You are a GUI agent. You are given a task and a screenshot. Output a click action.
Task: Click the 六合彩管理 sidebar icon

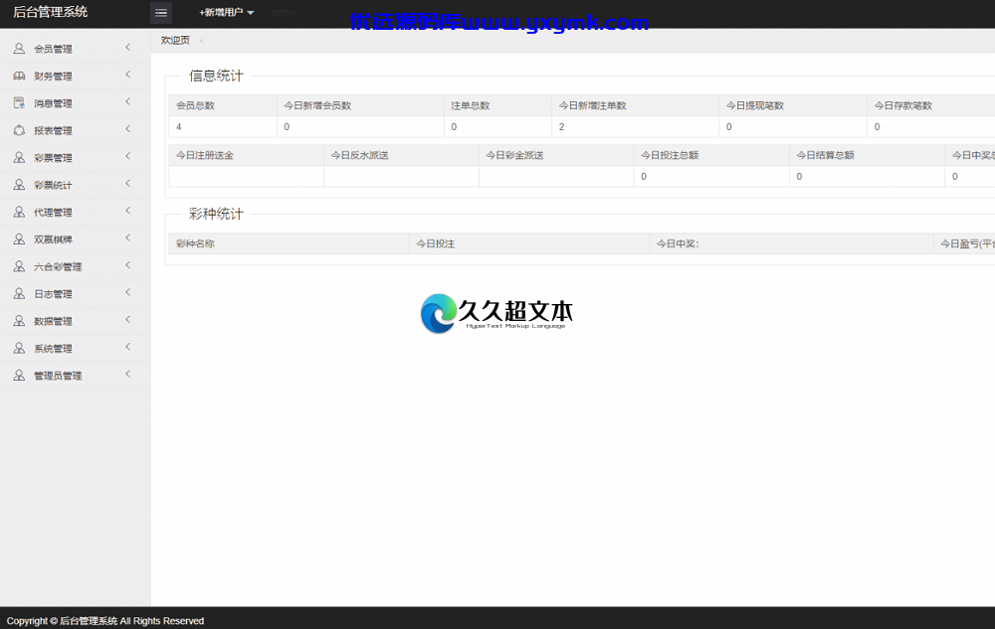pos(19,266)
